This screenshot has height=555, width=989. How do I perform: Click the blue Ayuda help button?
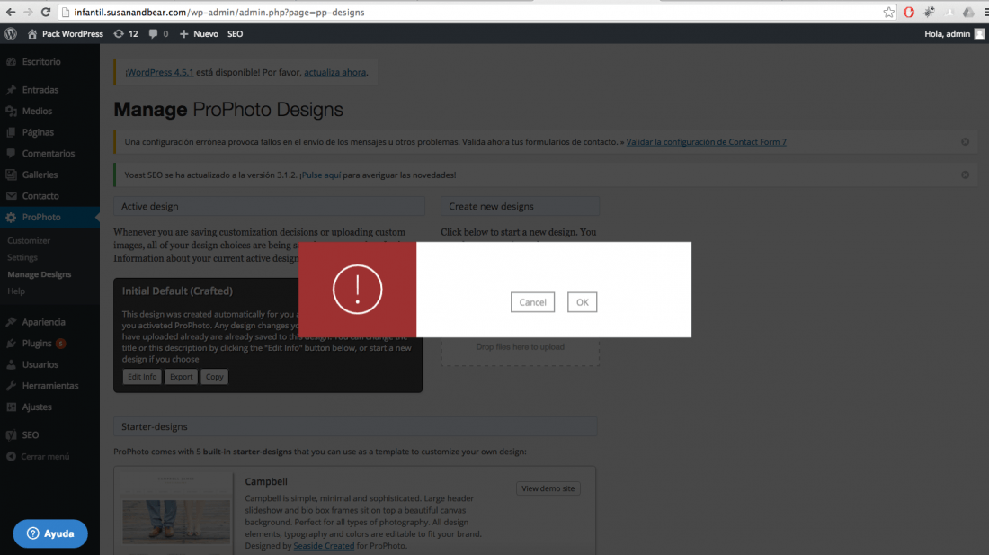50,533
